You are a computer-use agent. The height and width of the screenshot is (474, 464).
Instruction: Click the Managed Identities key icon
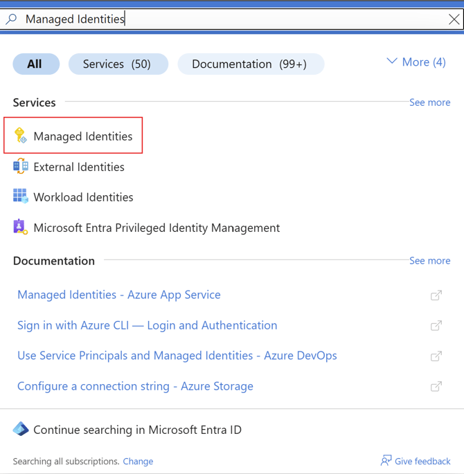point(20,136)
